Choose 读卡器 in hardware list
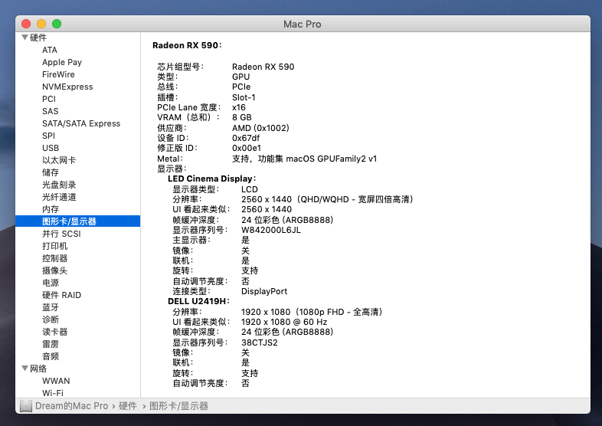 [x=54, y=332]
